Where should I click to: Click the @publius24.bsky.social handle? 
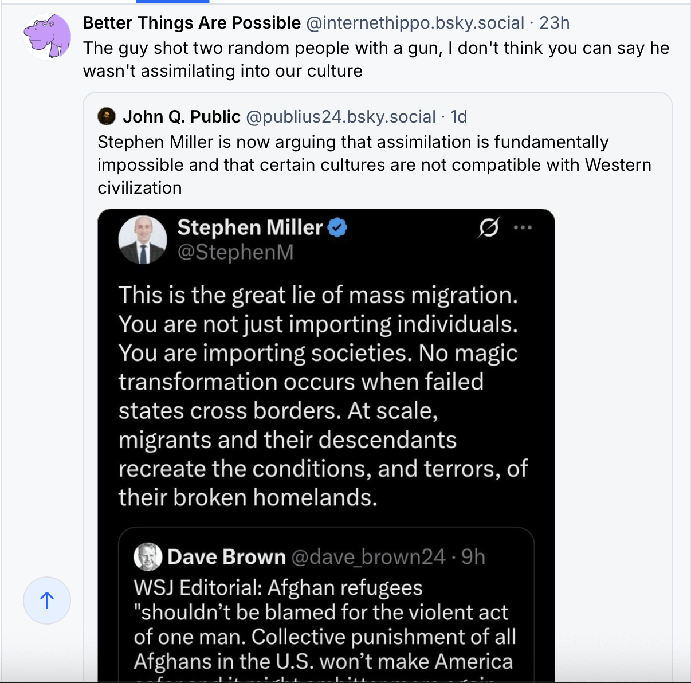(x=340, y=117)
